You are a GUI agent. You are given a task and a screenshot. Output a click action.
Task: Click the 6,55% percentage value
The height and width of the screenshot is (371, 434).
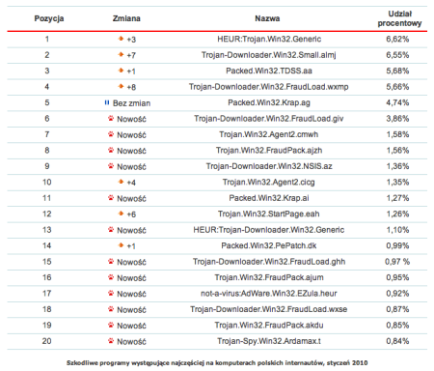point(397,55)
